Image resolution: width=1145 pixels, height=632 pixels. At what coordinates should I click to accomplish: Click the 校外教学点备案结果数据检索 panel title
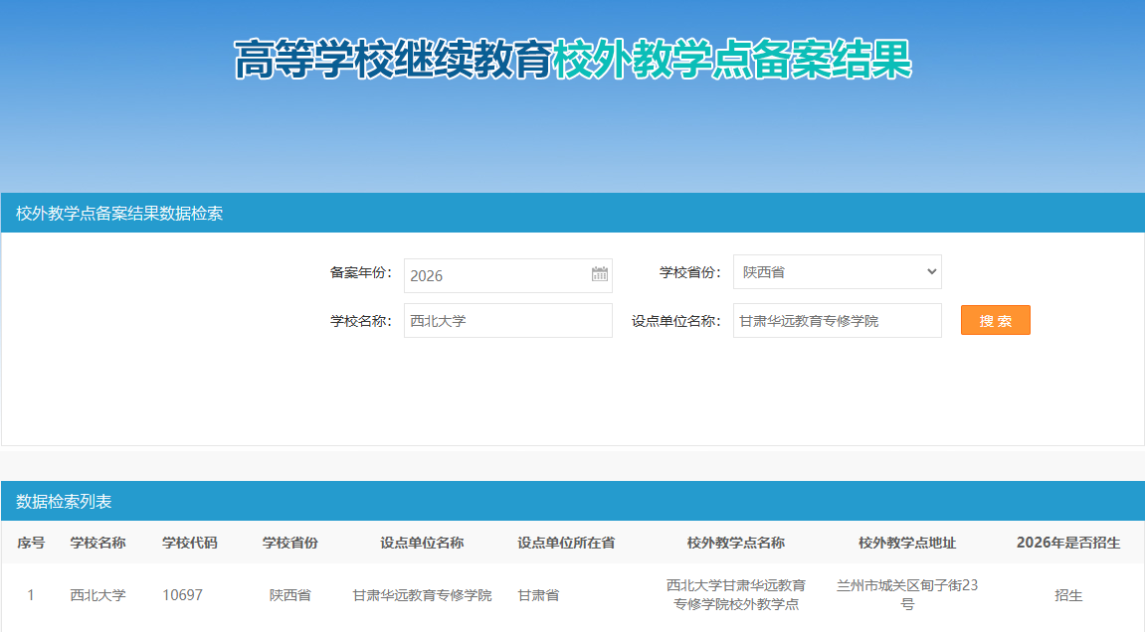click(x=119, y=213)
